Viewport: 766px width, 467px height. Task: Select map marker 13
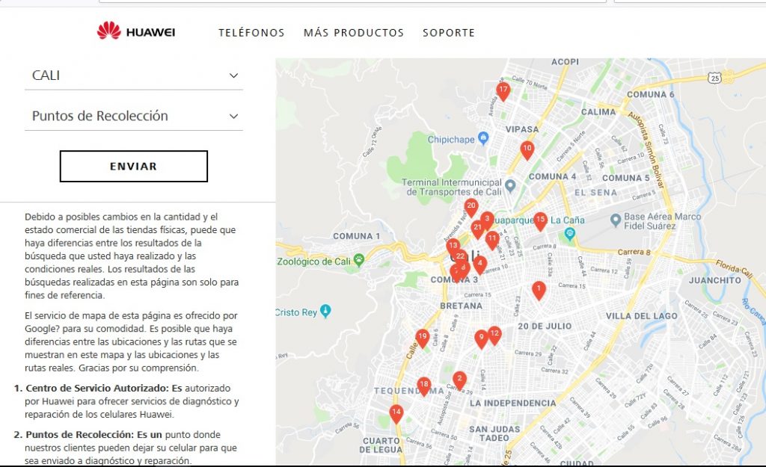453,247
